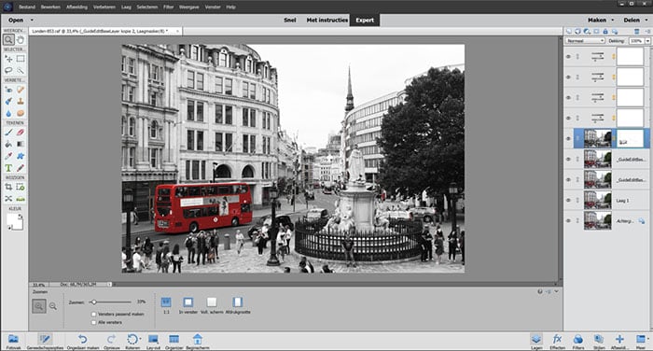Open the Afbeelding menu
Image resolution: width=653 pixels, height=351 pixels.
pyautogui.click(x=76, y=7)
